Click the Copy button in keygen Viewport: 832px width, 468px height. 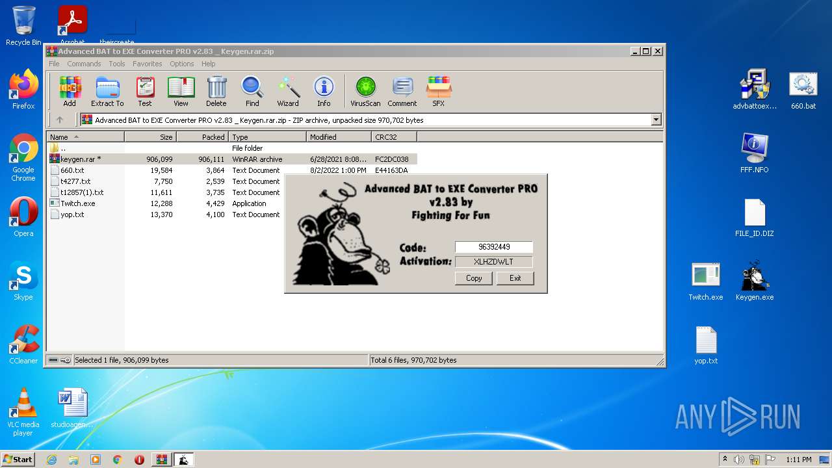coord(474,278)
